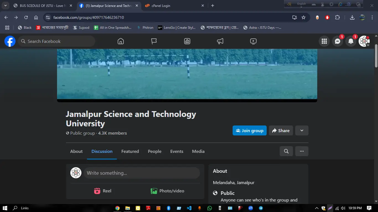Screen dimensions: 378x212
Task: Open the Chrome profile avatar
Action: tap(362, 17)
